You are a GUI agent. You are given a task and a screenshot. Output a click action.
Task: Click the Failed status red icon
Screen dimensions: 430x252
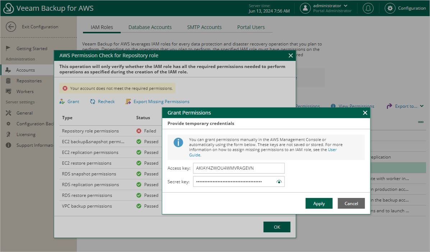139,131
